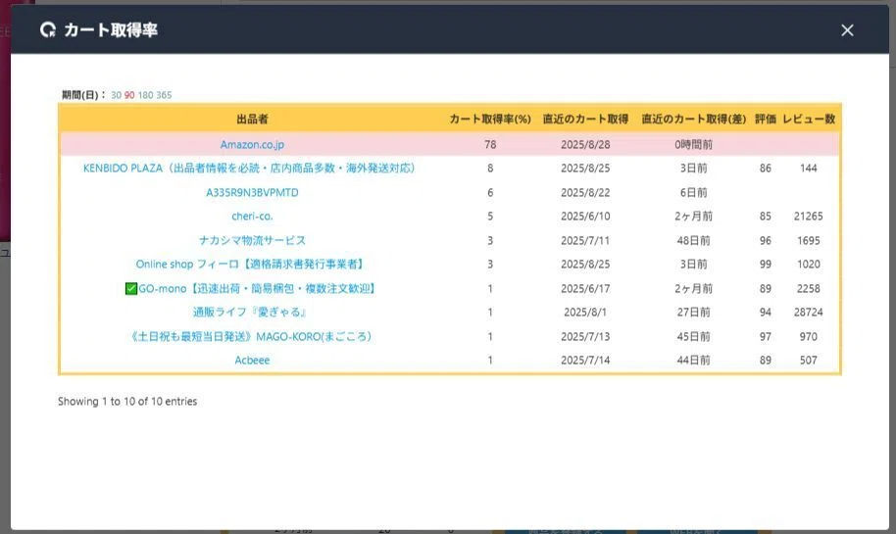Viewport: 896px width, 534px height.
Task: Click the 6日前 cell
Action: point(694,192)
